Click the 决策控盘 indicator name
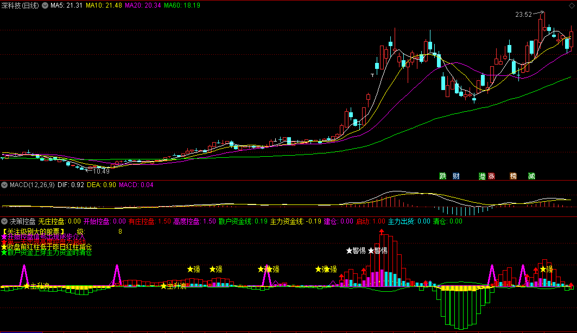 pyautogui.click(x=22, y=221)
